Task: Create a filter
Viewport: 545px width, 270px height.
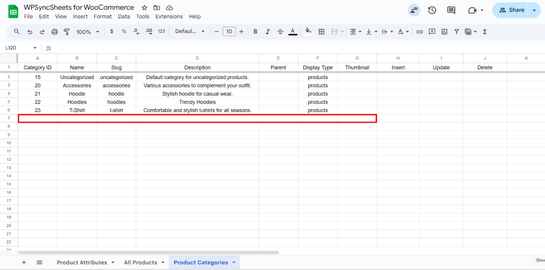Action: (x=457, y=31)
